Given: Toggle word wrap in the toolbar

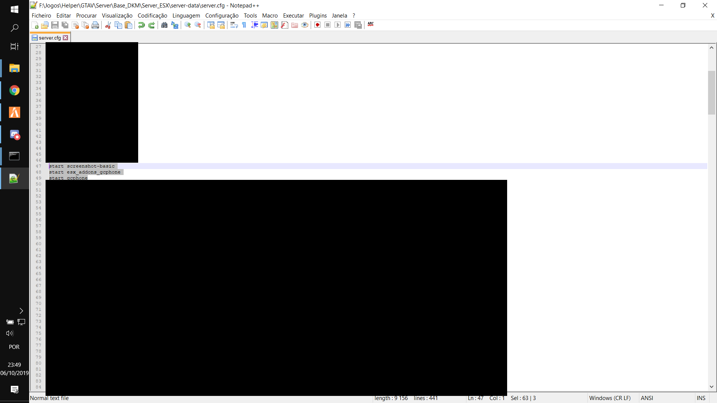Looking at the screenshot, I should point(234,25).
